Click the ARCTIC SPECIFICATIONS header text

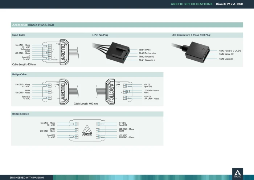coord(192,4)
